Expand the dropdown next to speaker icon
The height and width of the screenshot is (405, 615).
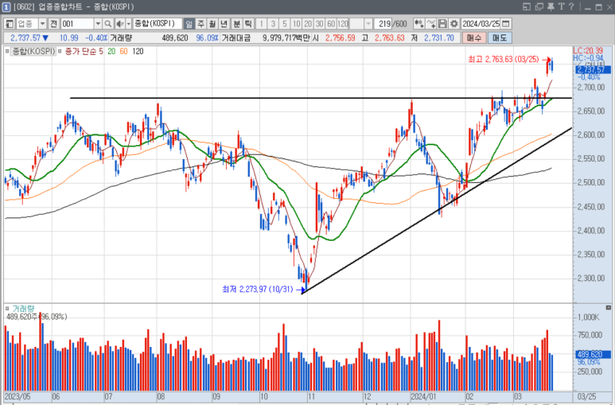pos(129,24)
